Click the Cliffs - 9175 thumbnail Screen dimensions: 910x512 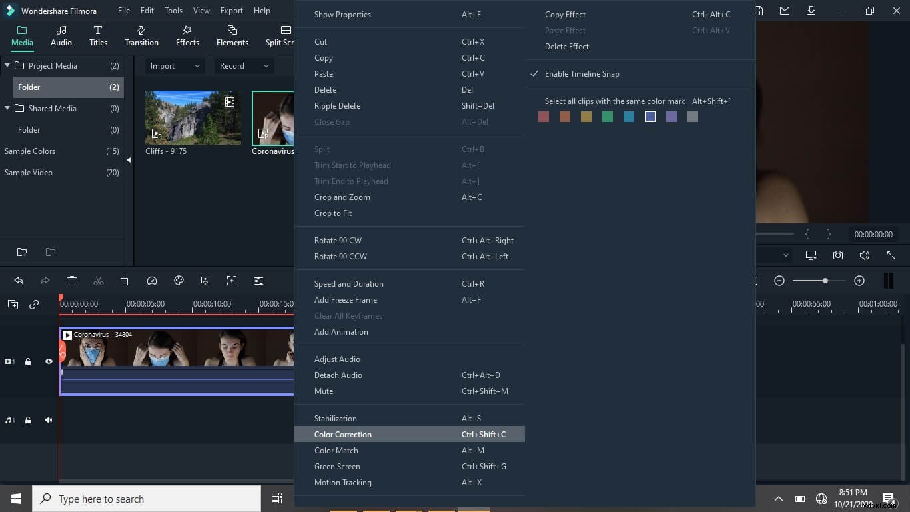193,117
